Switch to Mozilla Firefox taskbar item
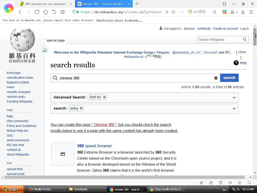 coord(46,189)
